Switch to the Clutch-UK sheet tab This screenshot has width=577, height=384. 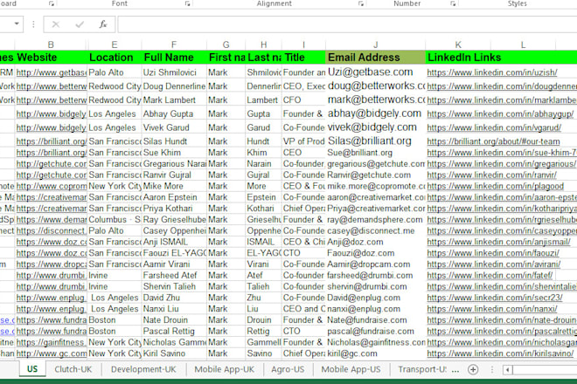coord(73,369)
